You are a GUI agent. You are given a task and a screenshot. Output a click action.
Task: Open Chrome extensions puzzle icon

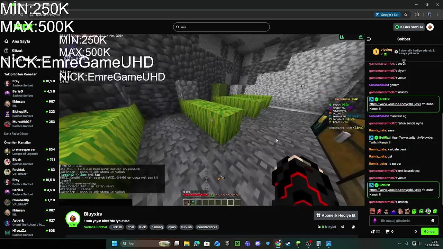pyautogui.click(x=417, y=15)
